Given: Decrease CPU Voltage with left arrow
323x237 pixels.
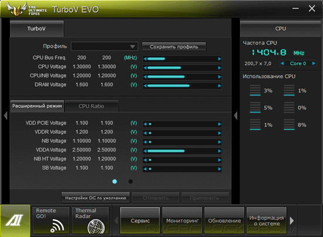Looking at the screenshot, I should coord(145,68).
